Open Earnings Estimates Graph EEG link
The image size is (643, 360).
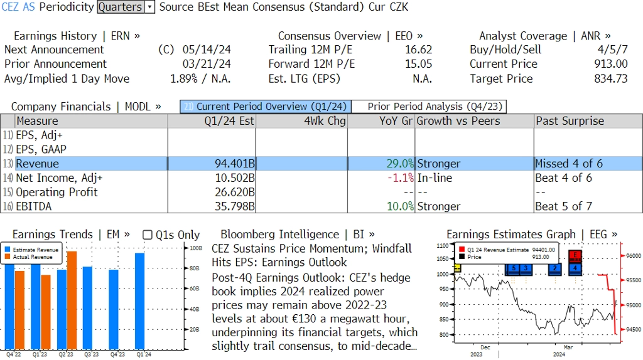(x=532, y=235)
